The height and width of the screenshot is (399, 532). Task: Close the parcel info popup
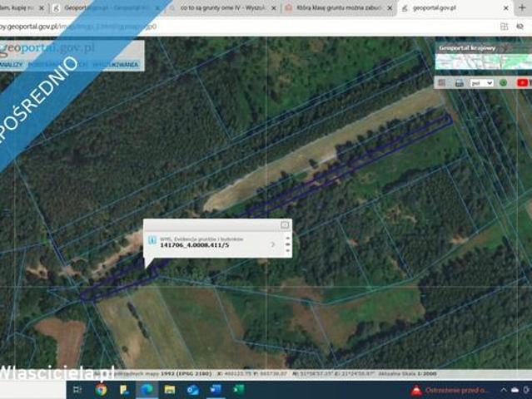pyautogui.click(x=285, y=224)
